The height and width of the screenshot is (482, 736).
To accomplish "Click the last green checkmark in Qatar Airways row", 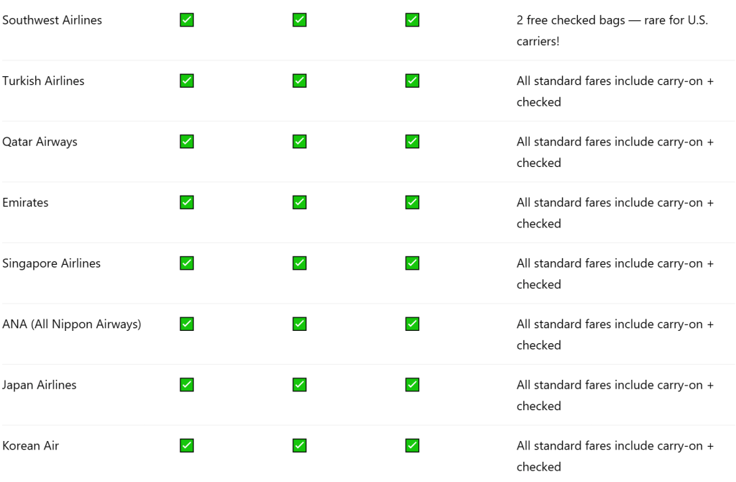I will [413, 142].
